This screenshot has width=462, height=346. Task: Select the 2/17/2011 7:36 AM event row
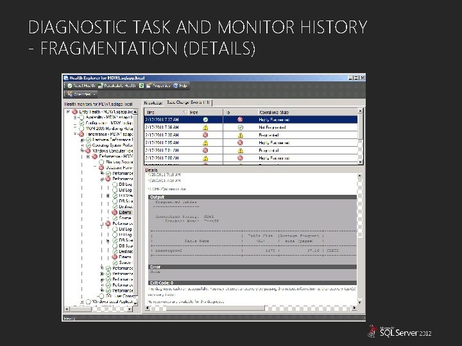click(251, 128)
